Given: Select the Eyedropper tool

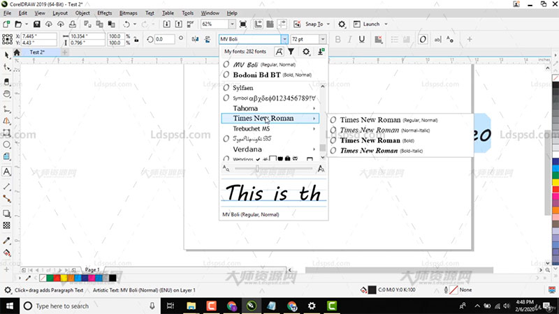Looking at the screenshot, I should click(x=7, y=241).
